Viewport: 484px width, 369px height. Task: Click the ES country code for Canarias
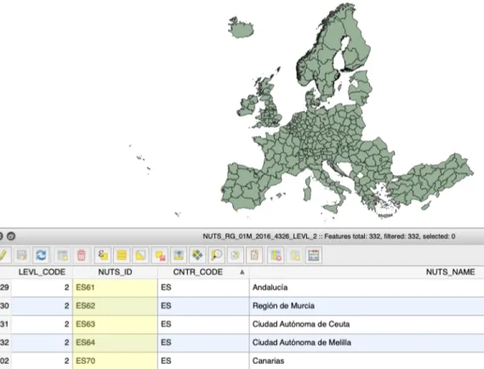pyautogui.click(x=204, y=360)
